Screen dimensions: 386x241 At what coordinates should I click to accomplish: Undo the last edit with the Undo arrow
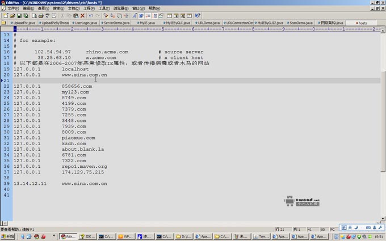coord(91,16)
